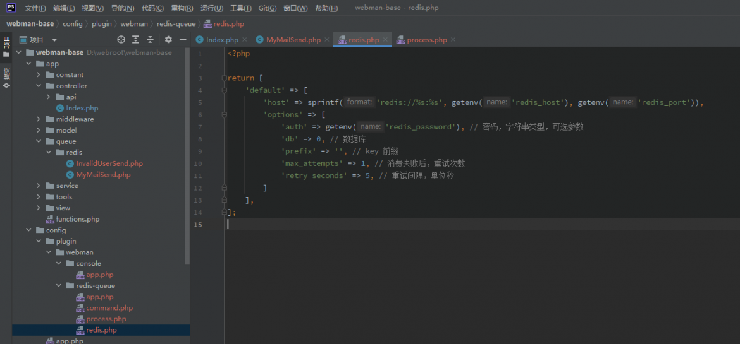Close the process.php tab
This screenshot has width=740, height=344.
click(453, 40)
